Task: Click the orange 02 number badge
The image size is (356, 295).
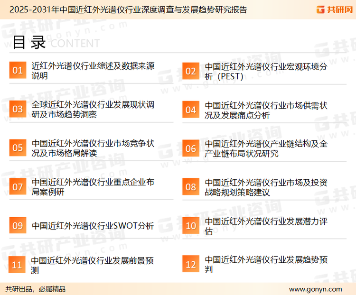Action: click(x=191, y=71)
